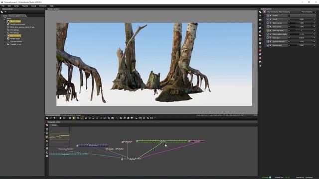Click the top icon in nodegraph editor sidebar
The image size is (319, 179).
pyautogui.click(x=47, y=125)
